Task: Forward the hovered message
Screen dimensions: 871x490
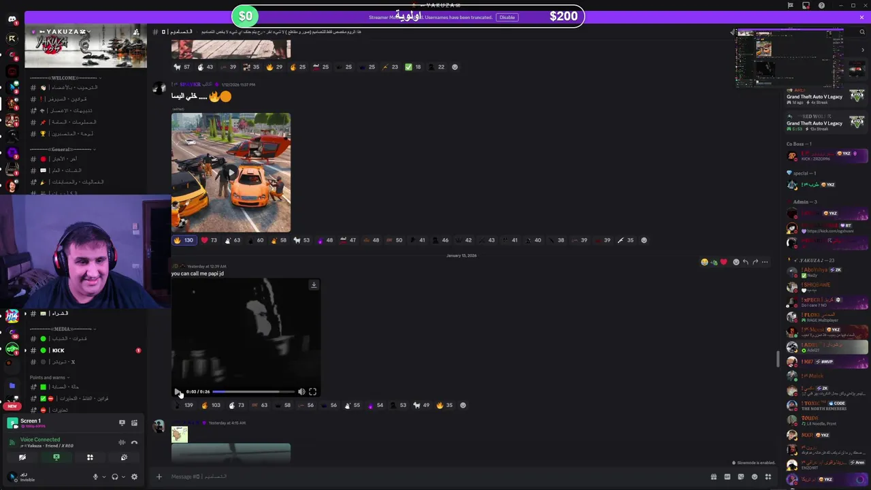Action: [x=755, y=262]
